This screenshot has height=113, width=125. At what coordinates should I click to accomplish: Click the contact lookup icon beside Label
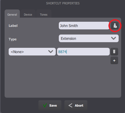[115, 26]
